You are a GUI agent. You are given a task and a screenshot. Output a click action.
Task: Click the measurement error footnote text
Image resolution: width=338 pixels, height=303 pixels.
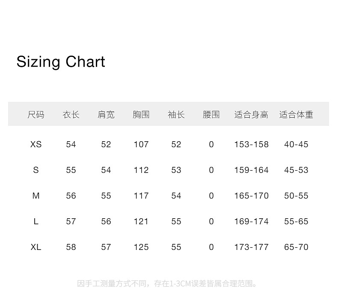(168, 283)
